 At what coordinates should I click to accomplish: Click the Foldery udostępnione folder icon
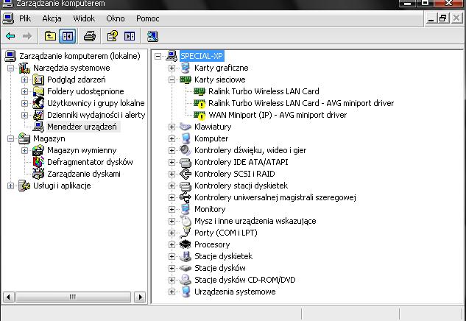(x=38, y=91)
